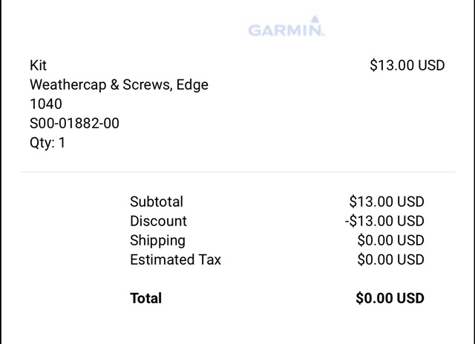Click part number S00-01882-00
The image size is (475, 344).
tap(74, 124)
